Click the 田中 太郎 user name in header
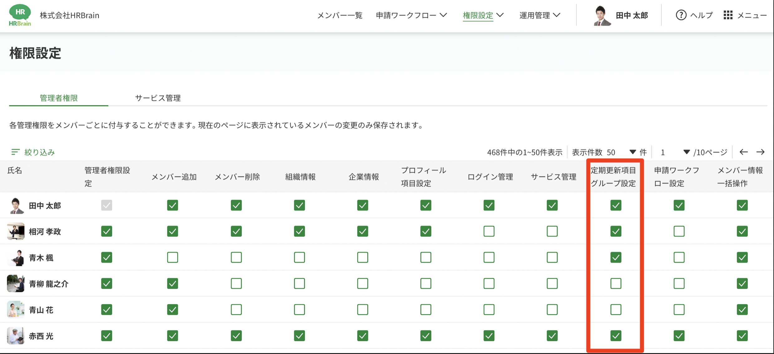Viewport: 774px width, 354px height. coord(632,15)
